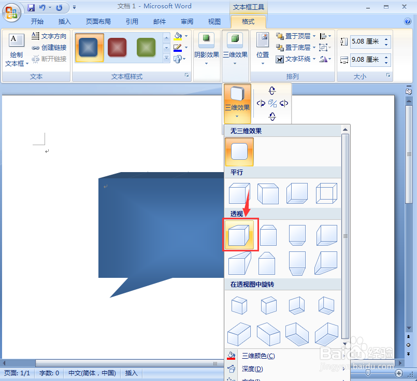The image size is (417, 381).
Task: Tilt 3D shape left icon
Action: point(261,104)
